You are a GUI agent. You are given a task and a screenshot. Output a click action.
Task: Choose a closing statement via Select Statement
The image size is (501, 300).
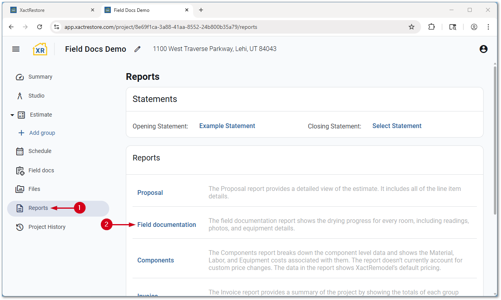tap(397, 126)
